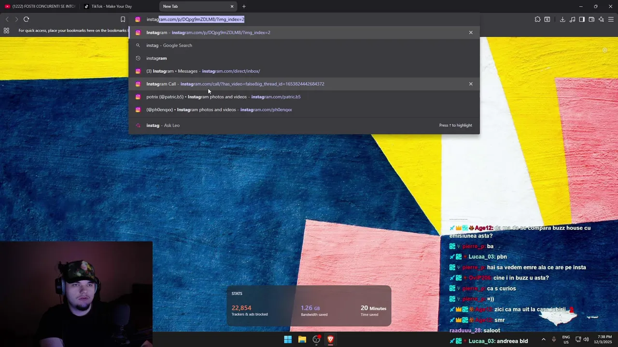Go forward to next page
618x347 pixels.
click(x=16, y=19)
